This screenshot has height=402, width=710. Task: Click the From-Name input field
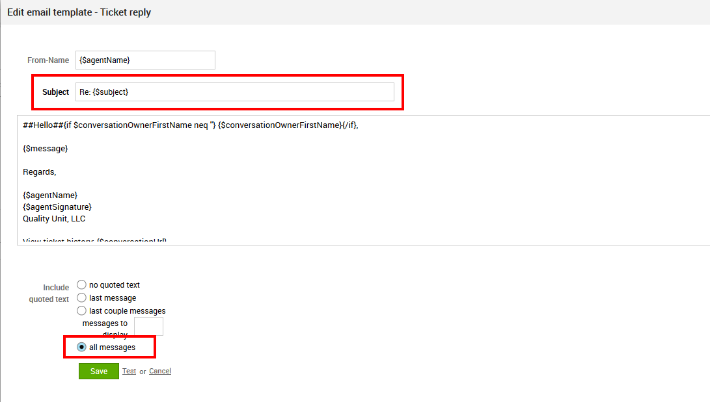[x=145, y=60]
